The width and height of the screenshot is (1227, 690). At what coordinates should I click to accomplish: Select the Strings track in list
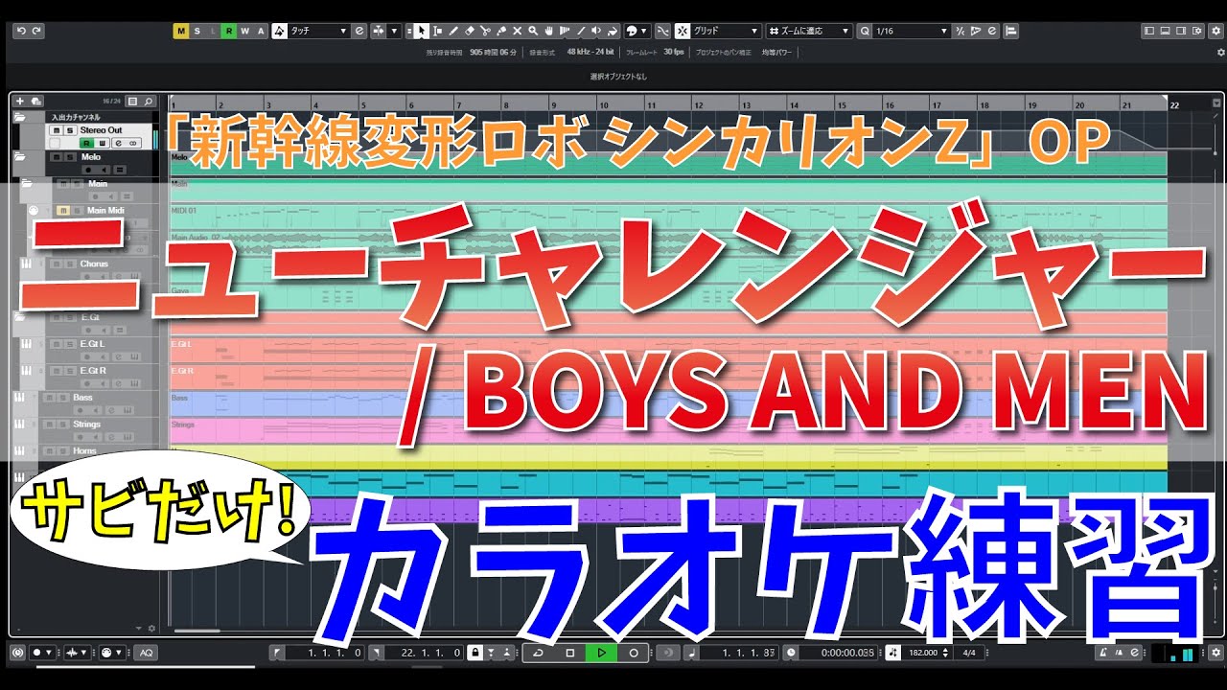click(86, 424)
